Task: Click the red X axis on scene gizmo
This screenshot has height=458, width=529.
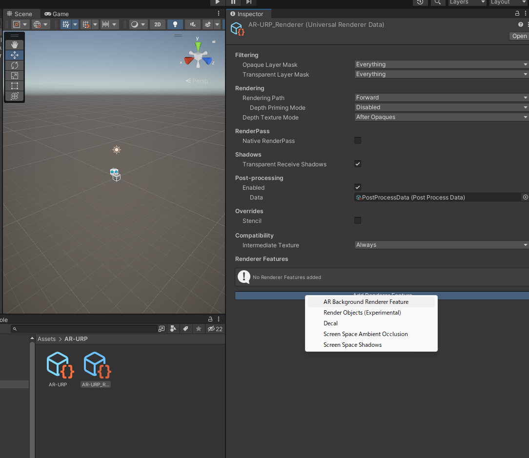Action: click(188, 60)
